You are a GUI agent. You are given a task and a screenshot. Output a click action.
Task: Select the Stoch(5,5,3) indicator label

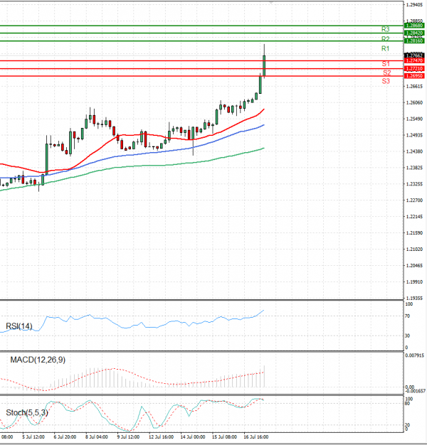pyautogui.click(x=27, y=412)
